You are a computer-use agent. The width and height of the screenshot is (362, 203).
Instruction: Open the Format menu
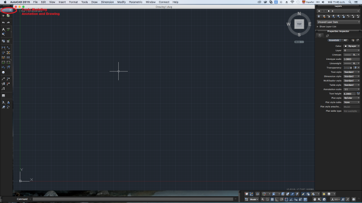tap(73, 2)
